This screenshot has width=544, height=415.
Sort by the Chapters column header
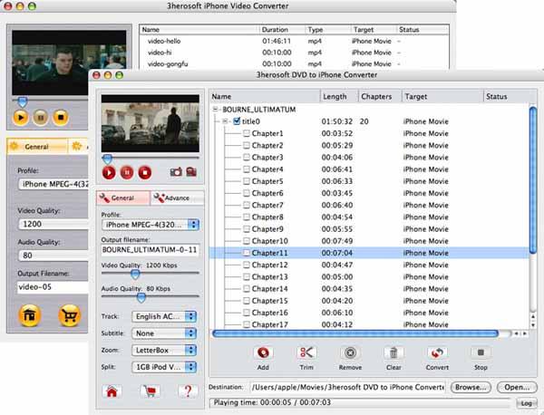pyautogui.click(x=380, y=96)
